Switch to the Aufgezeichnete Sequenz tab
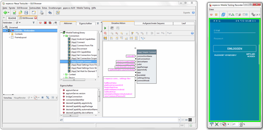Screen dimensions: 263x130 coord(153,23)
